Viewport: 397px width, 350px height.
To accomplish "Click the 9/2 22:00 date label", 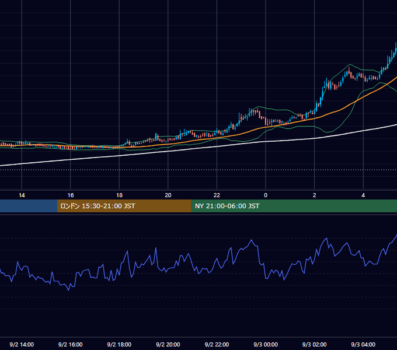I will click(x=217, y=344).
